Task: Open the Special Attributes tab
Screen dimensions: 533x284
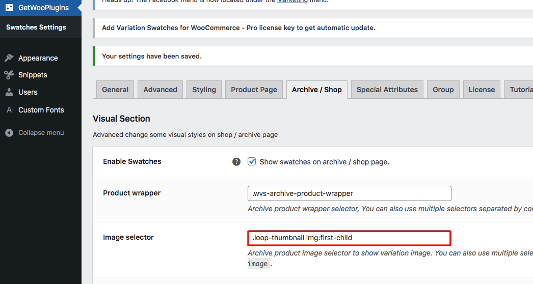Action: point(387,90)
